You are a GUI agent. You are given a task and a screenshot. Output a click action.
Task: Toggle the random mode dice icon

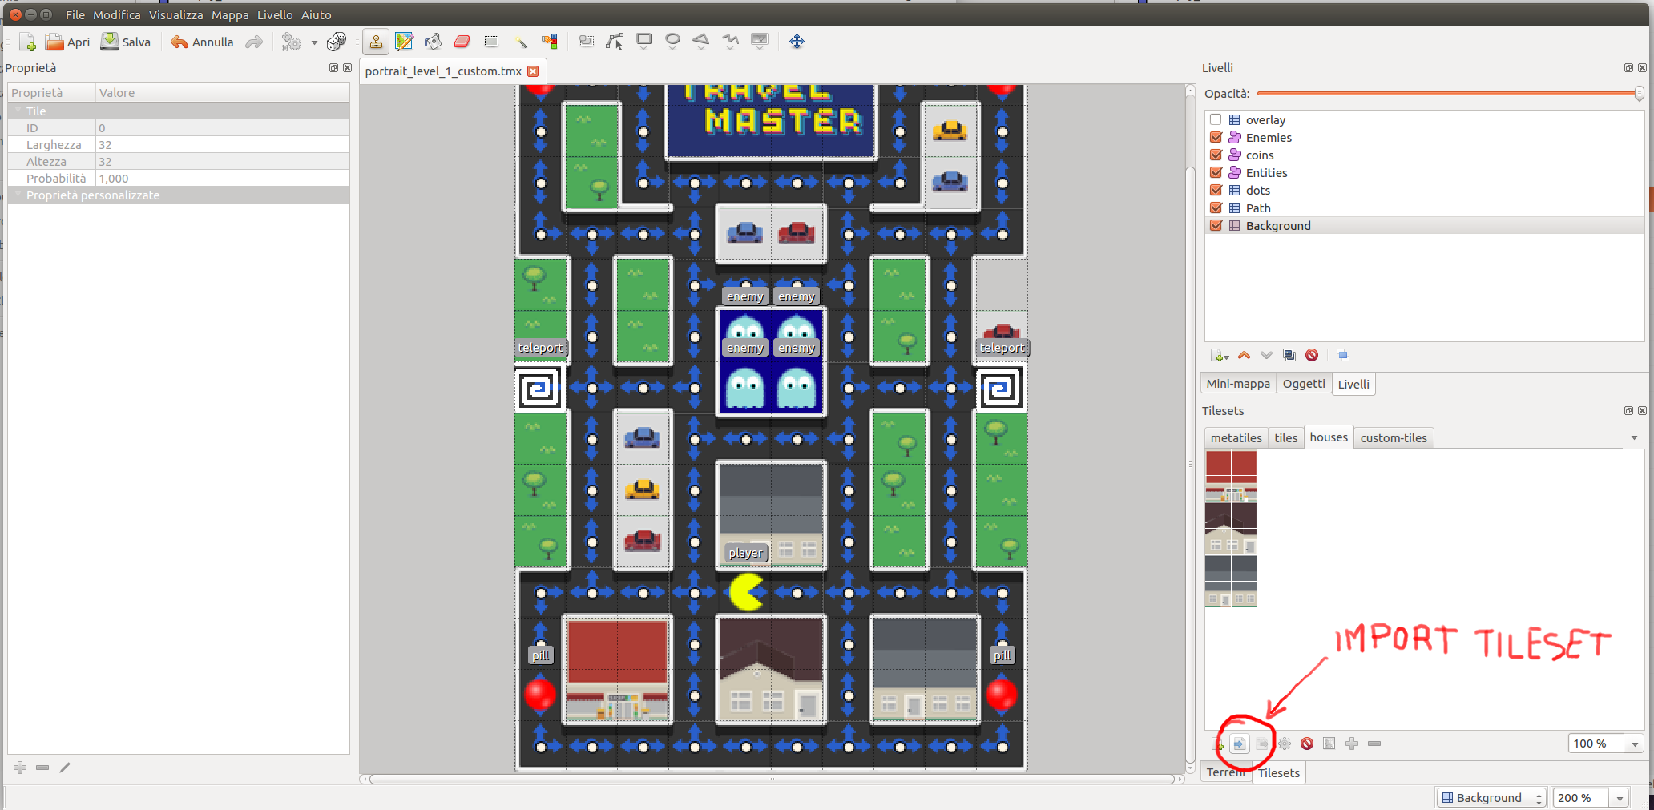tap(337, 42)
